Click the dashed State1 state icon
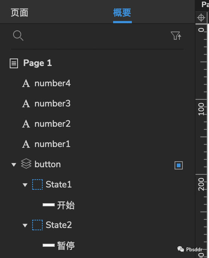This screenshot has width=209, height=258. pos(37,184)
